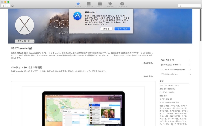Click the chevron next to OS X Yosemite のサポート
202x126 pixels.
(190, 65)
